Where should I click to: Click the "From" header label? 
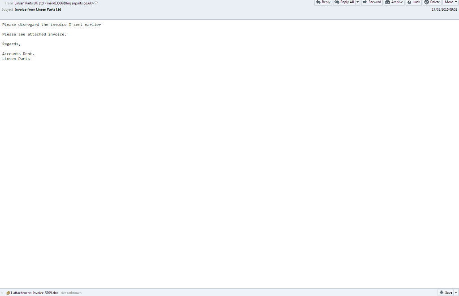pyautogui.click(x=9, y=3)
